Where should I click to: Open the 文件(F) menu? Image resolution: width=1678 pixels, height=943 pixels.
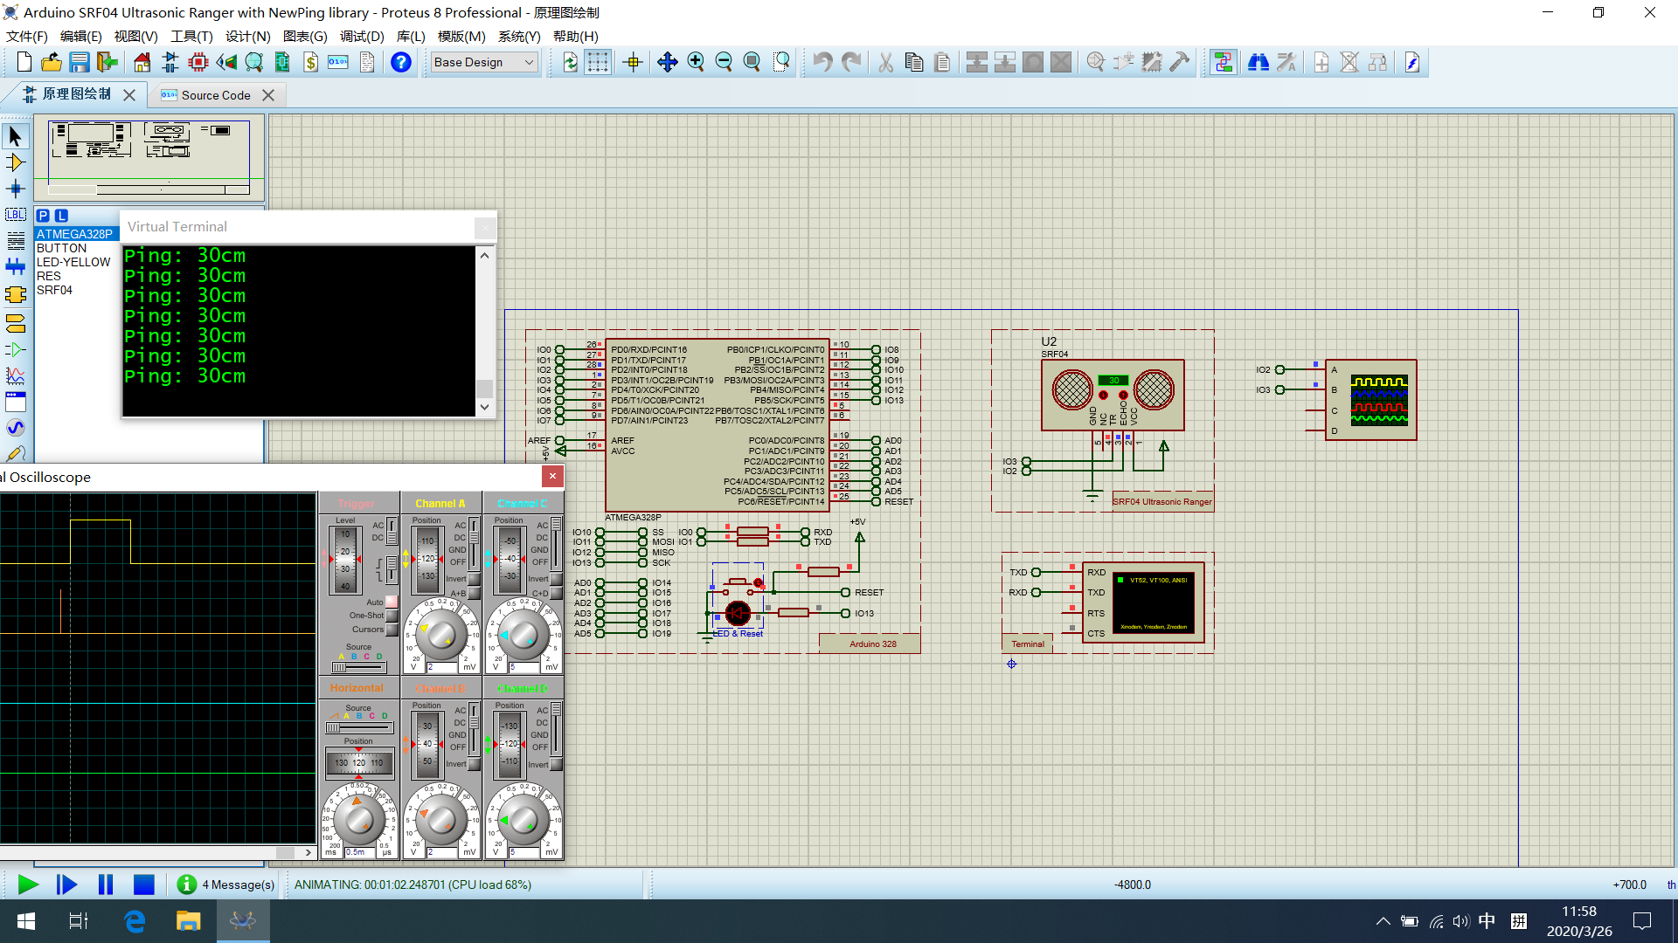[27, 36]
